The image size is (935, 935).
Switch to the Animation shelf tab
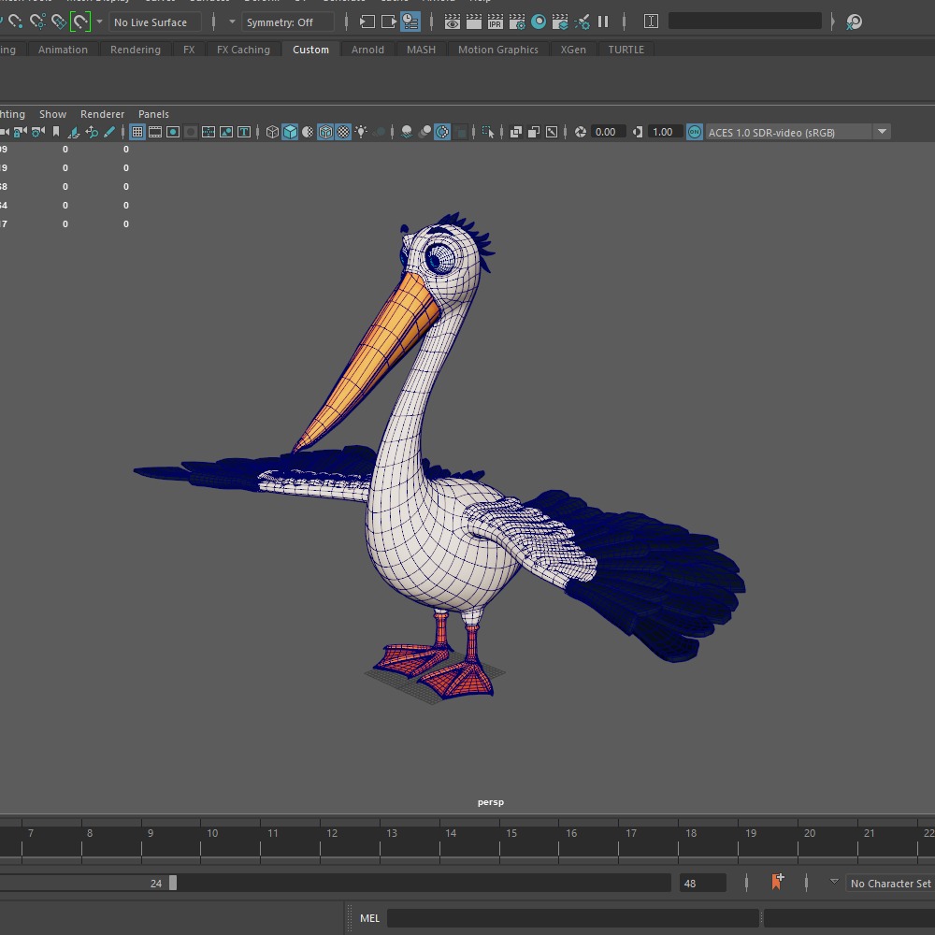coord(63,50)
